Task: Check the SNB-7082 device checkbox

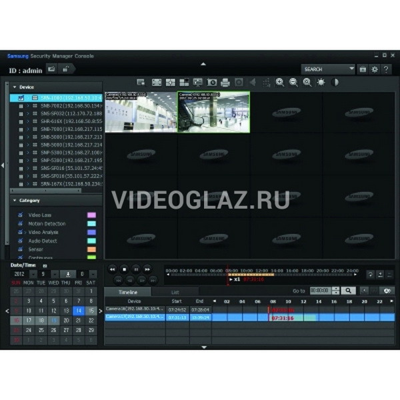Action: point(21,106)
